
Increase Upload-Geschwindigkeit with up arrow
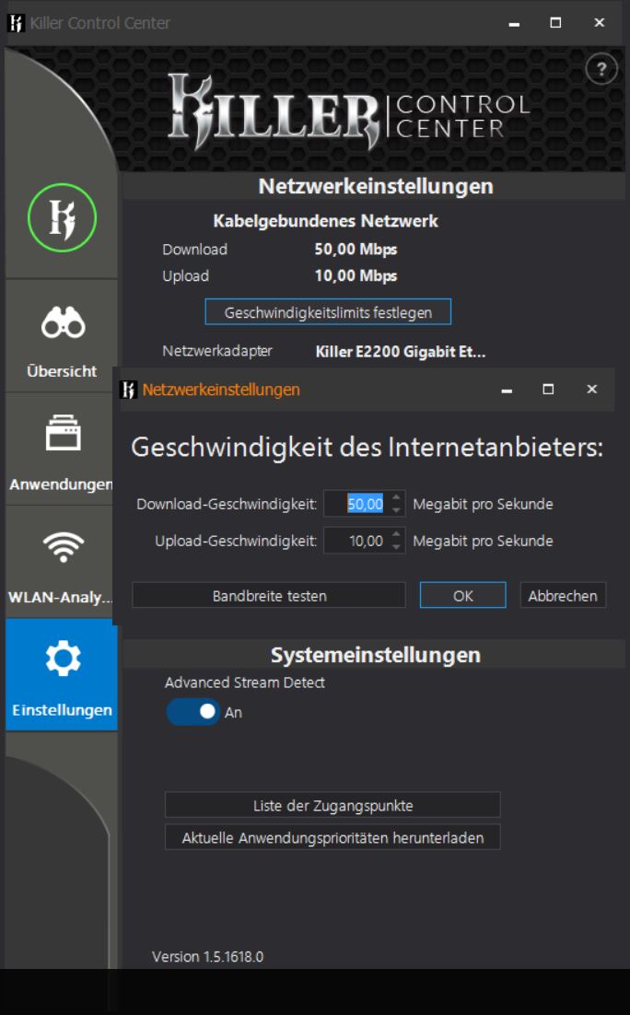pyautogui.click(x=397, y=534)
